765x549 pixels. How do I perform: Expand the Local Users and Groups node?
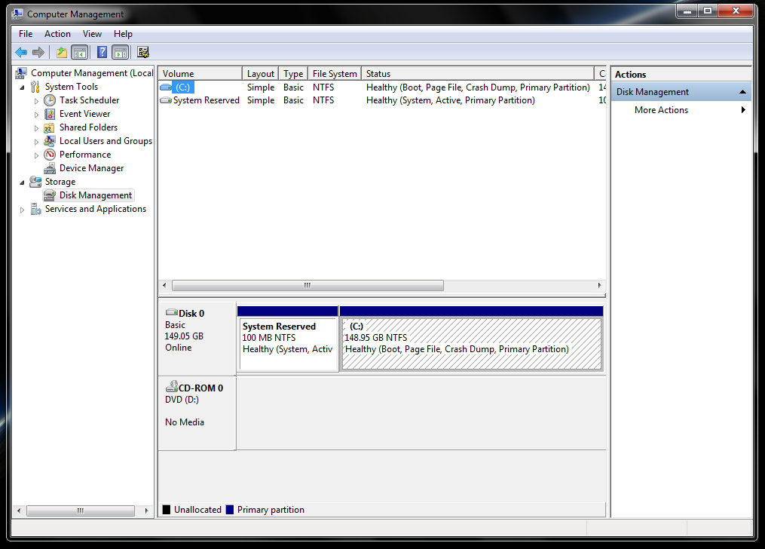pos(36,141)
